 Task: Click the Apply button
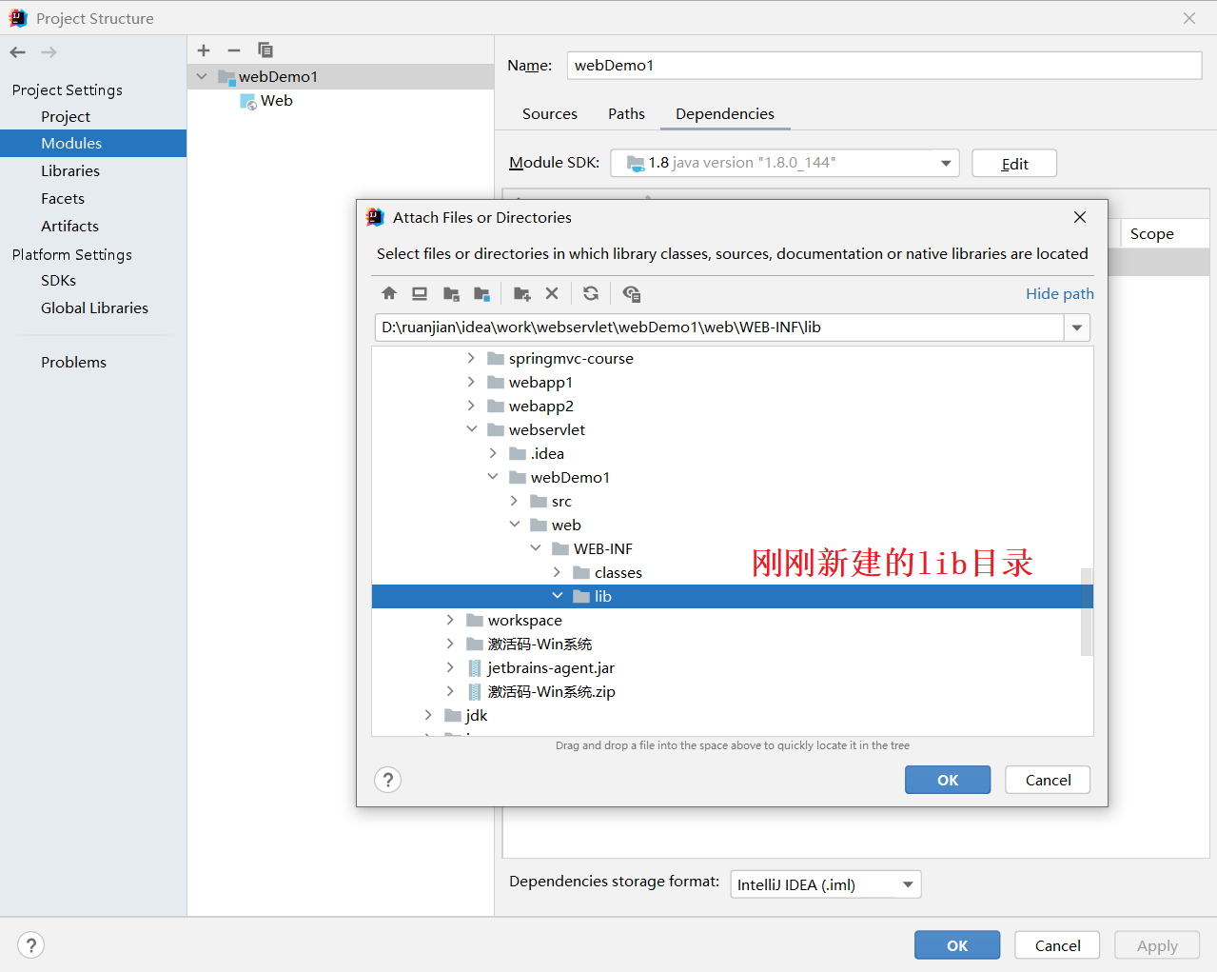(1157, 945)
